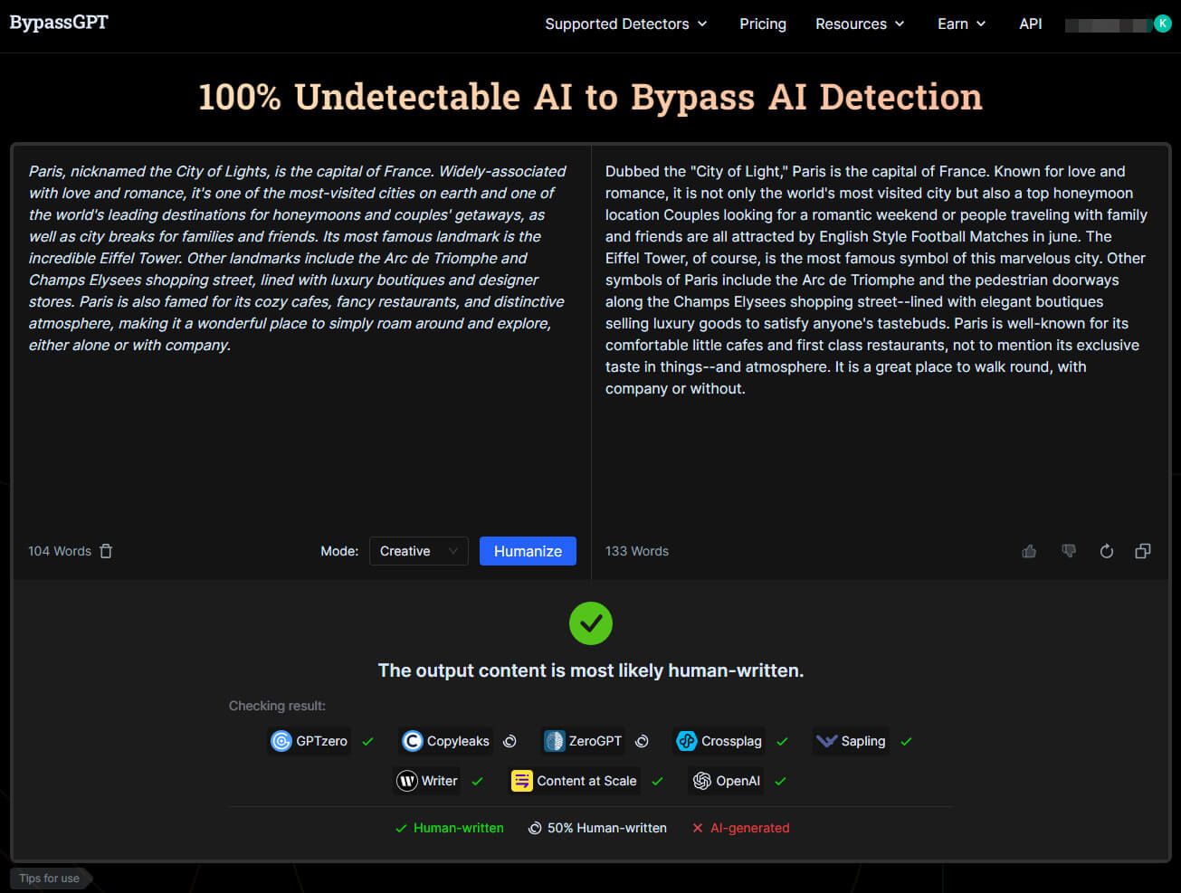
Task: Clear input with the trash icon
Action: 106,551
